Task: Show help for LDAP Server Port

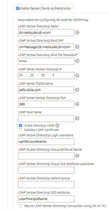Action: (77, 104)
